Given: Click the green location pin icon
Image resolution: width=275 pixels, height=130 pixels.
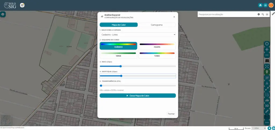Looking at the screenshot, I should (267, 72).
